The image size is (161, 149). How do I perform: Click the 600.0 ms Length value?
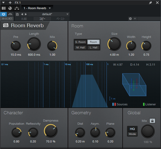[34, 55]
